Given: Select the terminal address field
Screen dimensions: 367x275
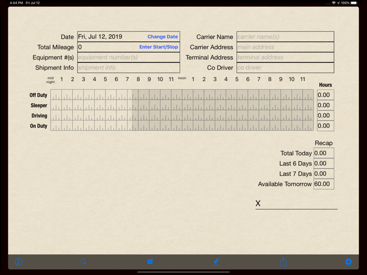Looking at the screenshot, I should coord(285,57).
